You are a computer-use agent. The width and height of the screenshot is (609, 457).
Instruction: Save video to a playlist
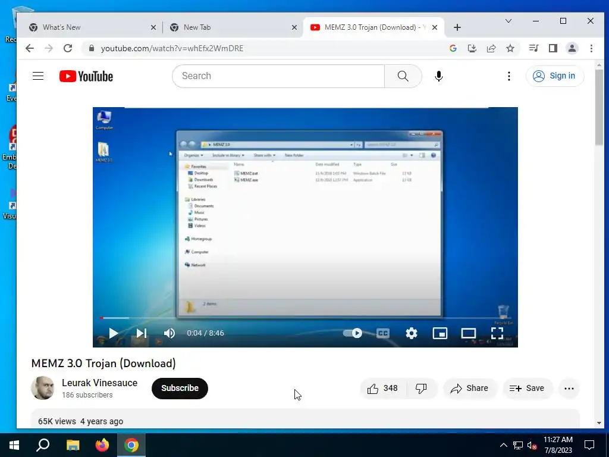[528, 388]
